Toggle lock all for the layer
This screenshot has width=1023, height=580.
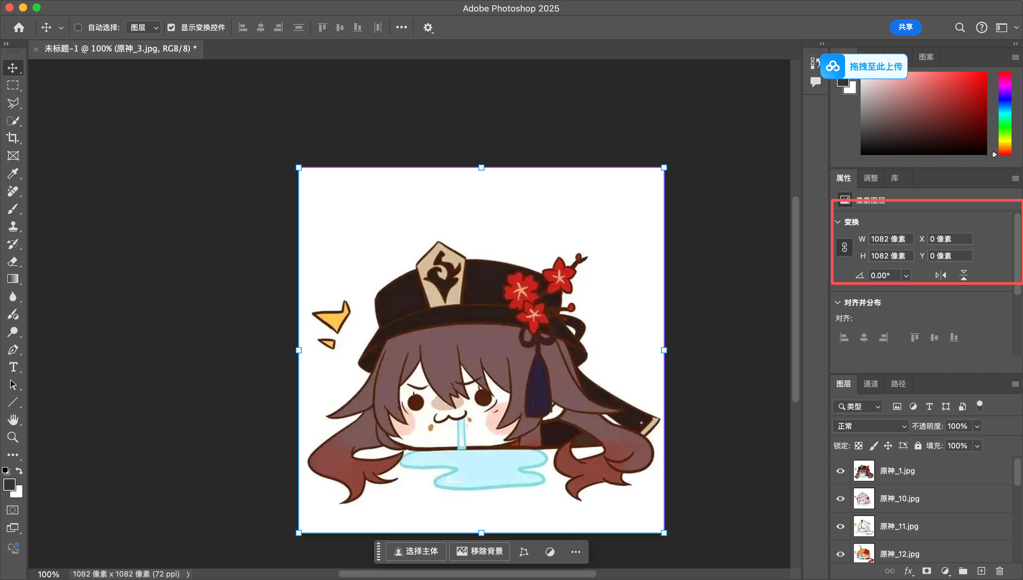[x=918, y=446]
